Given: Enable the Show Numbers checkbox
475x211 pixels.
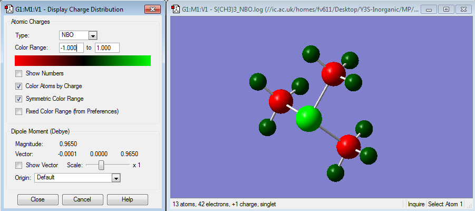Looking at the screenshot, I should 19,73.
